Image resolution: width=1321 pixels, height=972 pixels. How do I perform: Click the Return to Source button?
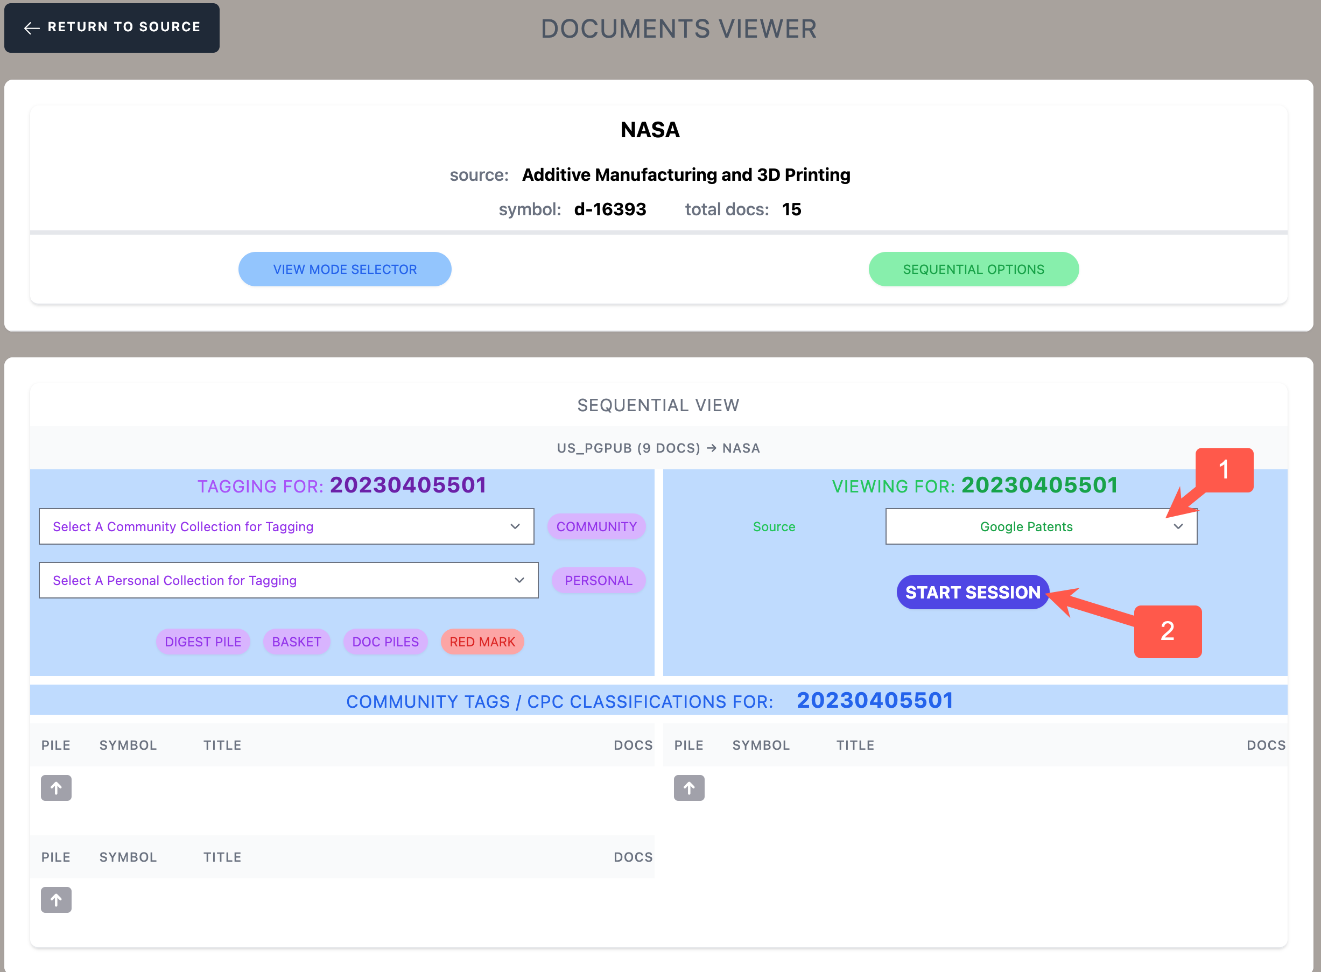112,27
